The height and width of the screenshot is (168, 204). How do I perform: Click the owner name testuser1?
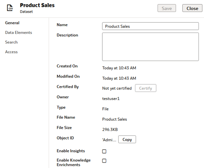pyautogui.click(x=111, y=99)
